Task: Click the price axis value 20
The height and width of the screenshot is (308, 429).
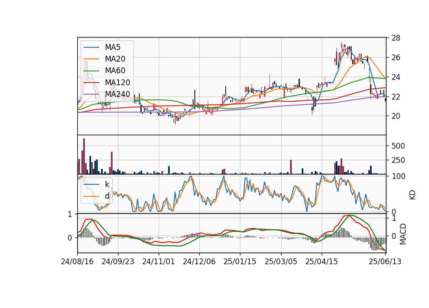Action: (396, 116)
